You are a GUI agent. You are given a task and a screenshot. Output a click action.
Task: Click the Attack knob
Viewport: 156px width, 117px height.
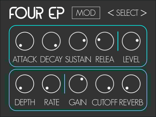25,41
